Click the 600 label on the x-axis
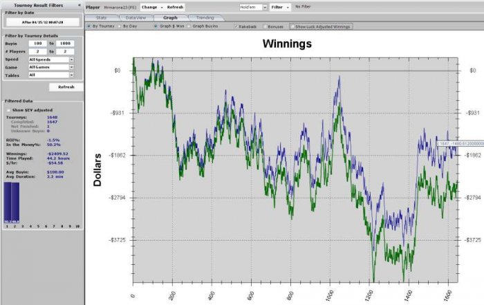This screenshot has width=484, height=305. 251,295
